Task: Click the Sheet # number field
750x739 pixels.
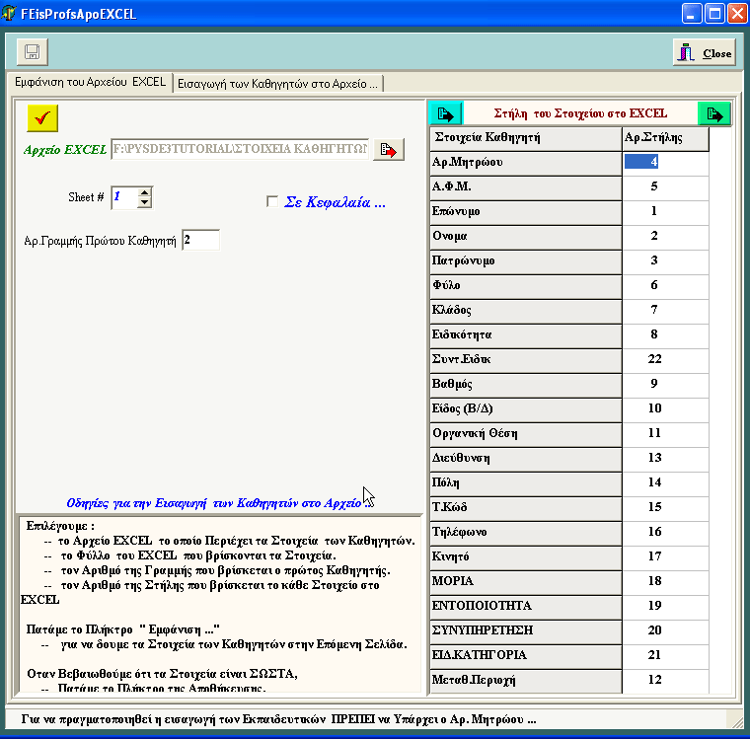Action: pyautogui.click(x=123, y=197)
